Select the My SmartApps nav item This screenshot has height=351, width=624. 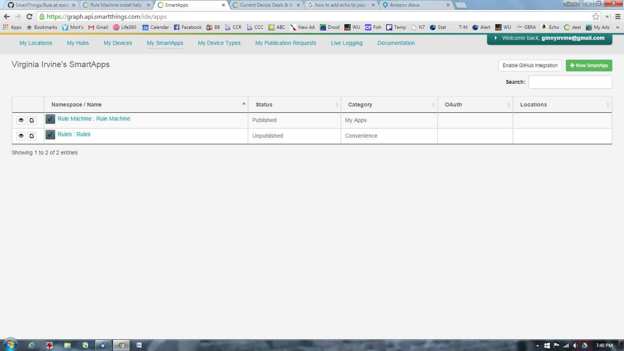165,43
